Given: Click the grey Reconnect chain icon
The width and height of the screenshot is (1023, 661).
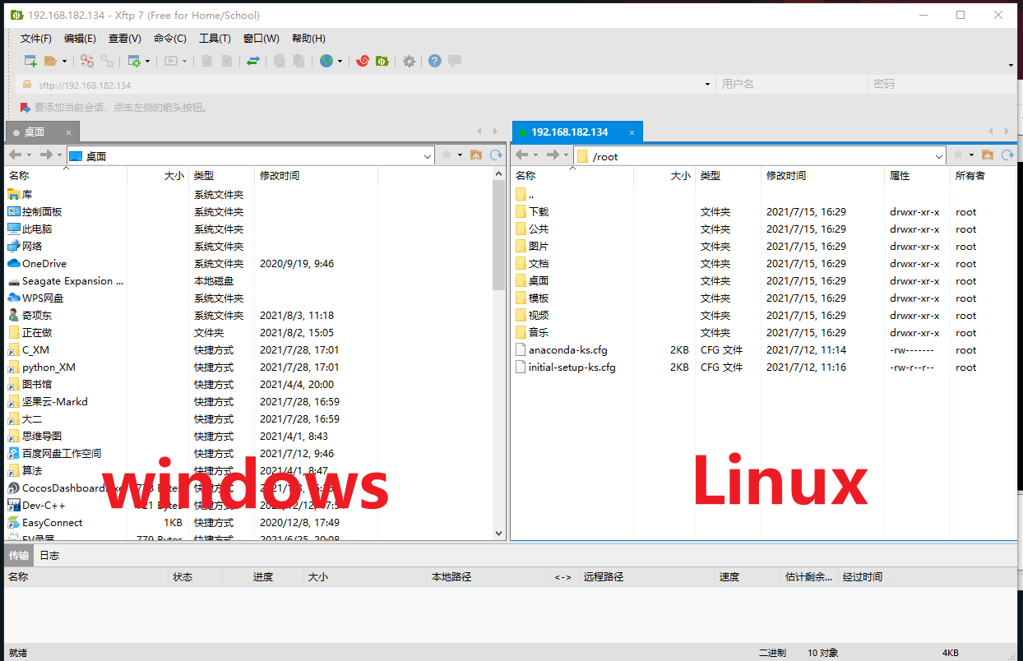Looking at the screenshot, I should pos(107,61).
